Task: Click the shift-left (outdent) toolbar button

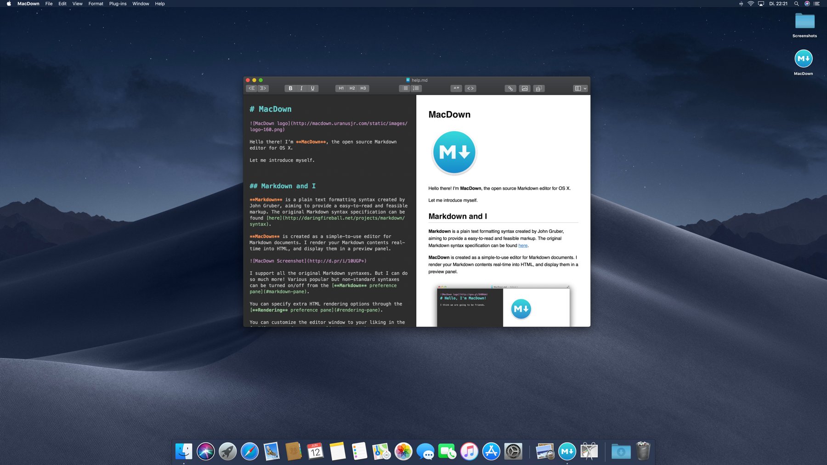Action: [x=252, y=88]
